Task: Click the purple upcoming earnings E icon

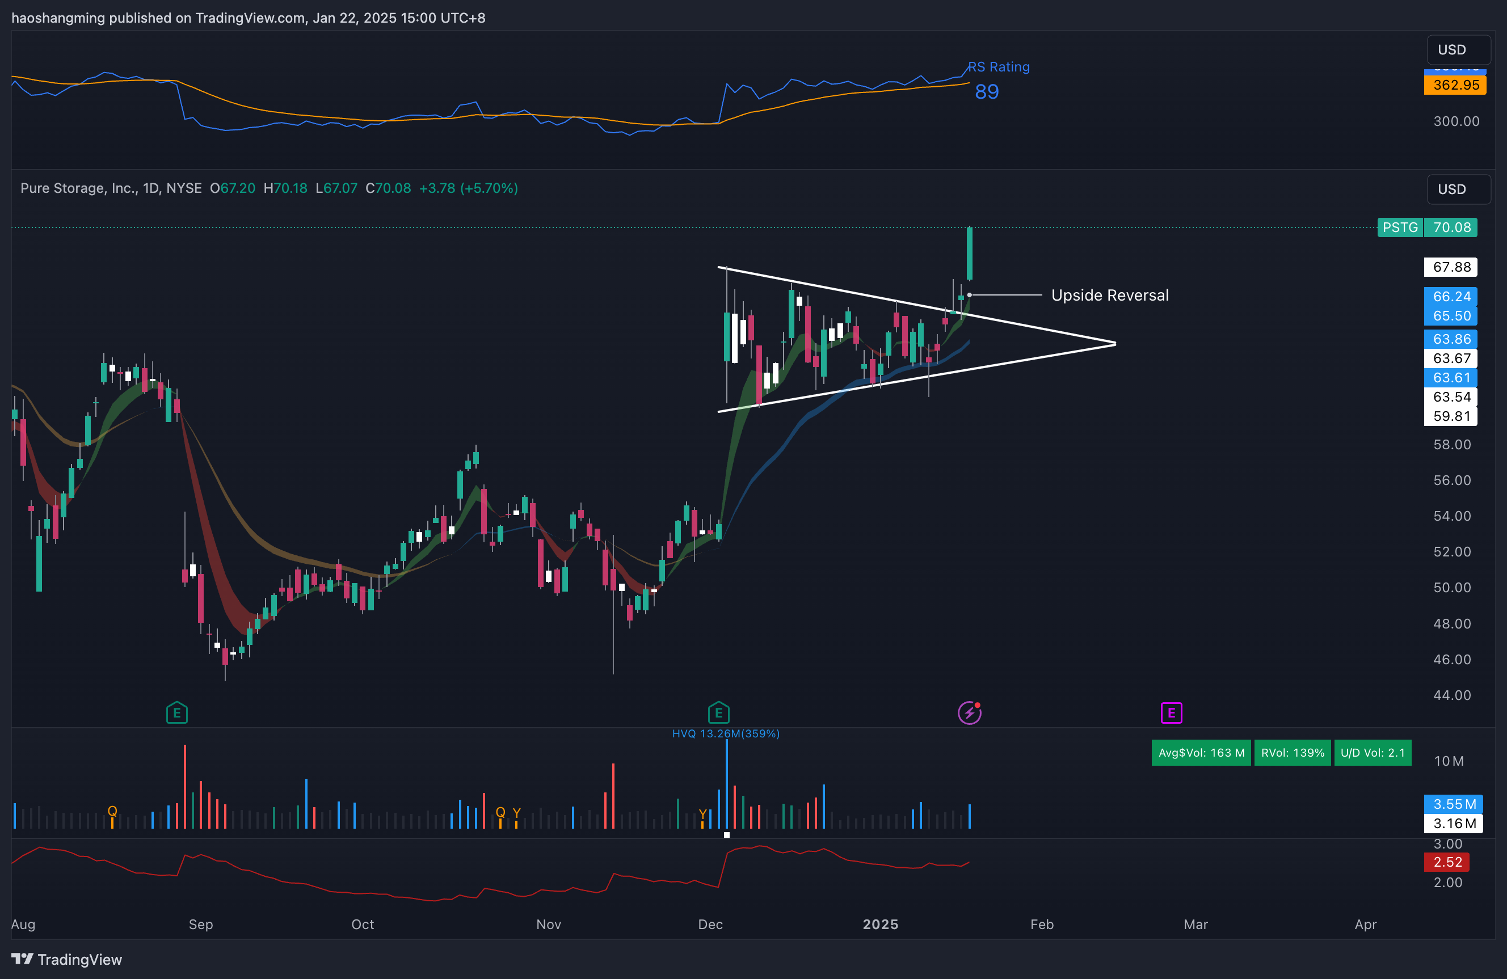Action: pos(1171,712)
